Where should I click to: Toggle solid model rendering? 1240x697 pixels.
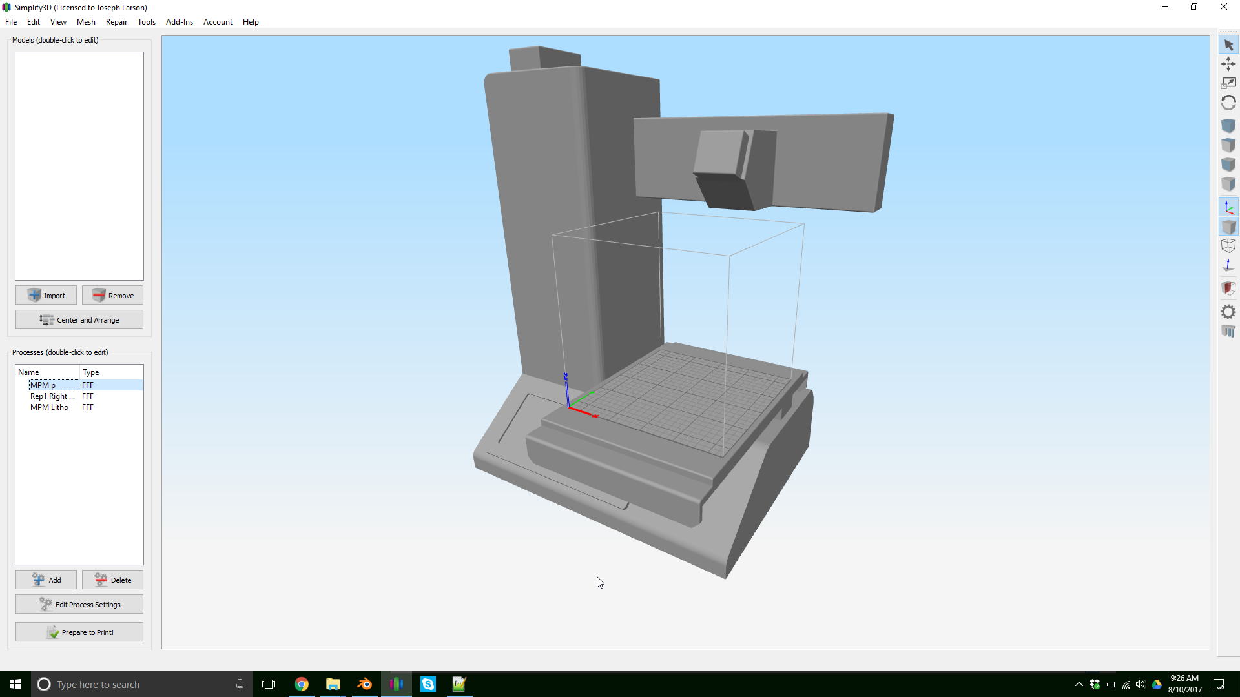1228,227
